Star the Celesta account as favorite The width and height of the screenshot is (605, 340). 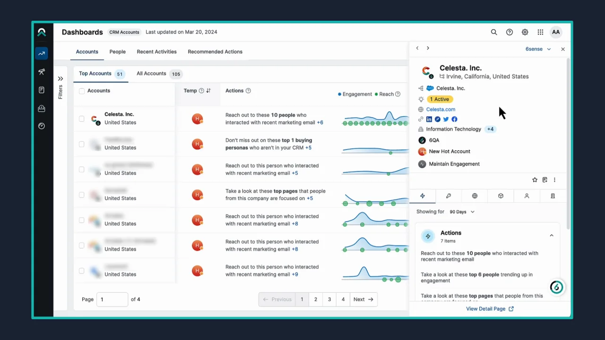tap(535, 180)
